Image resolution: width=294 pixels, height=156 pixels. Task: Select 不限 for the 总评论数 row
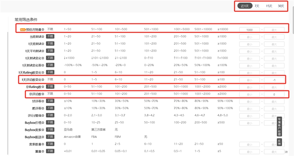[50, 94]
